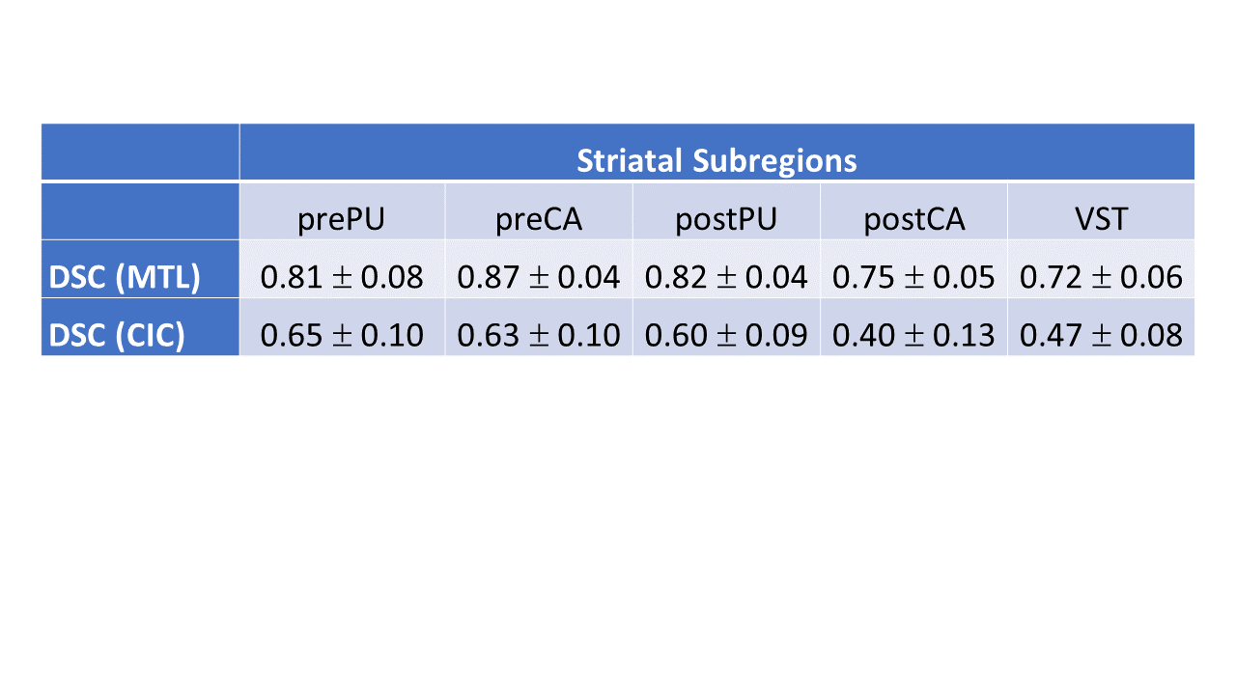
Task: Click the 0.60 ± 0.09 value
Action: [x=726, y=336]
